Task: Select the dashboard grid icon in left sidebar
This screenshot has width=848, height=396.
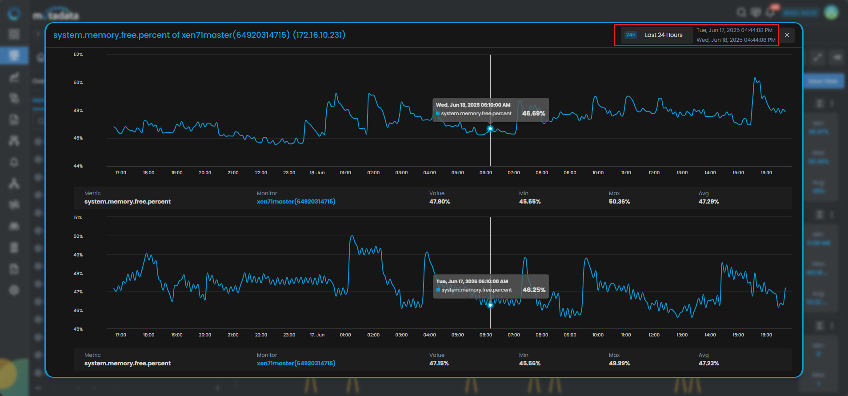Action: (x=14, y=34)
